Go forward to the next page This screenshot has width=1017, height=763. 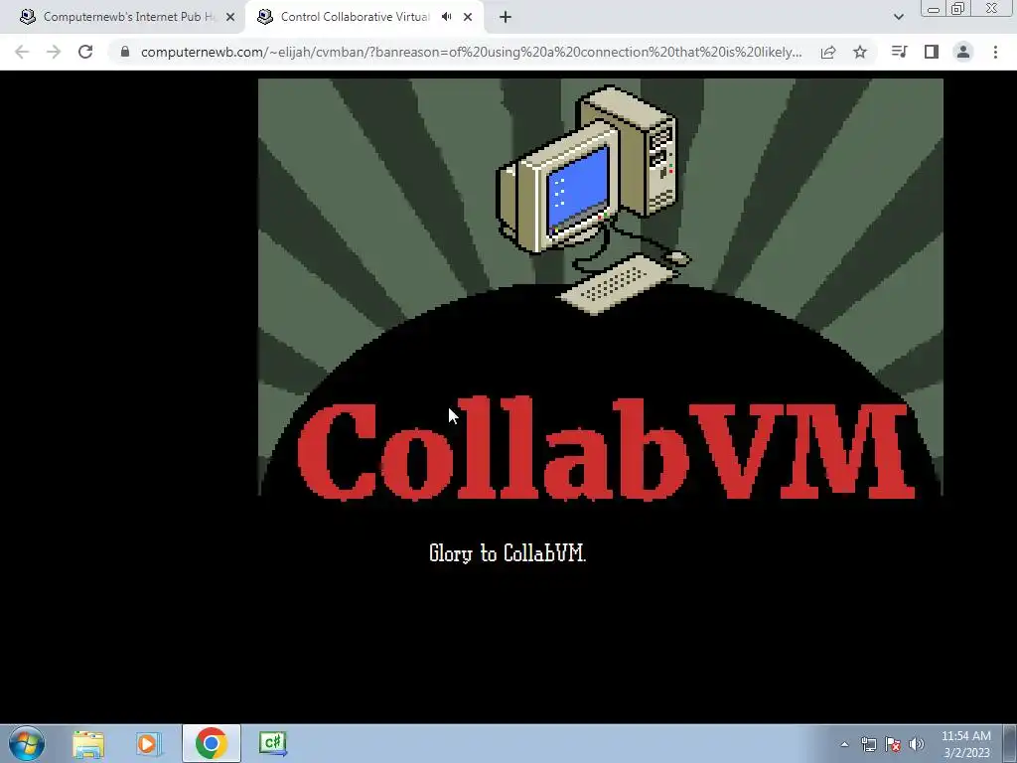[x=54, y=52]
